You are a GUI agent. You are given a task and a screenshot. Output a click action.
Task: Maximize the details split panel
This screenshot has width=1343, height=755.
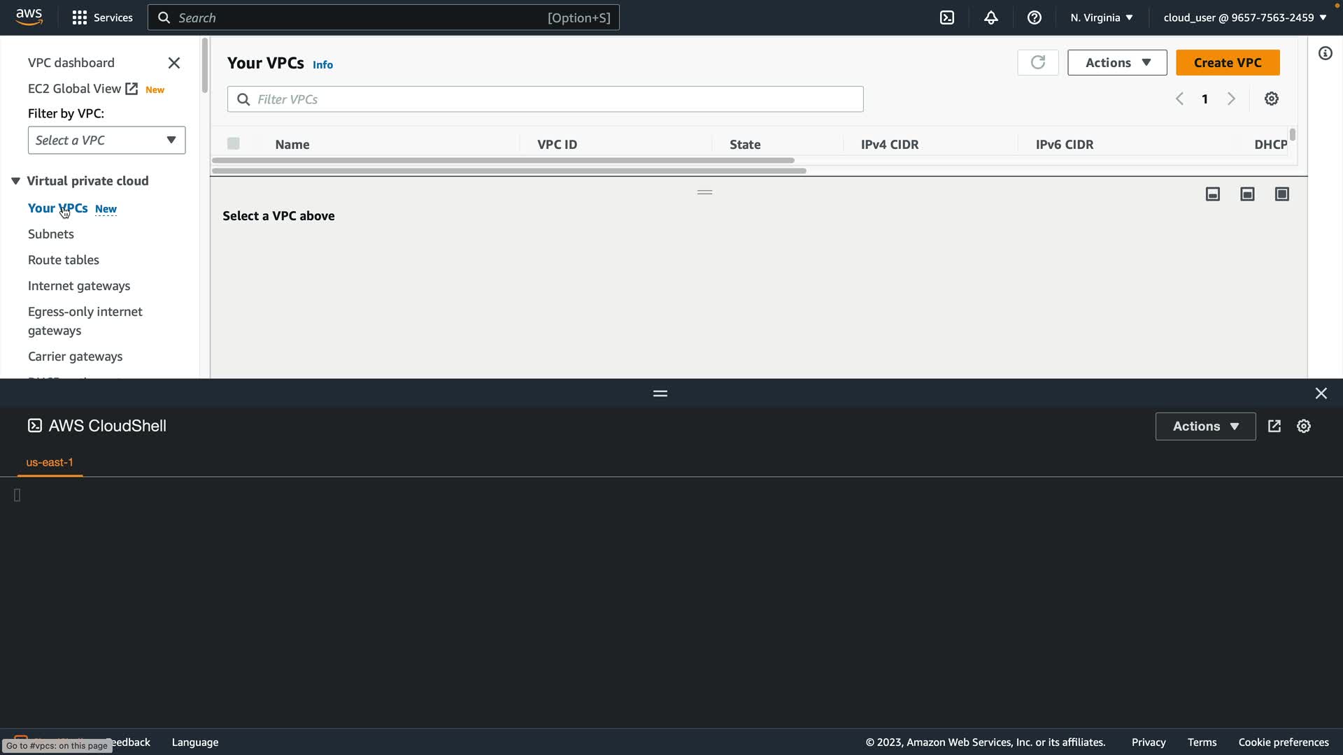click(1281, 194)
